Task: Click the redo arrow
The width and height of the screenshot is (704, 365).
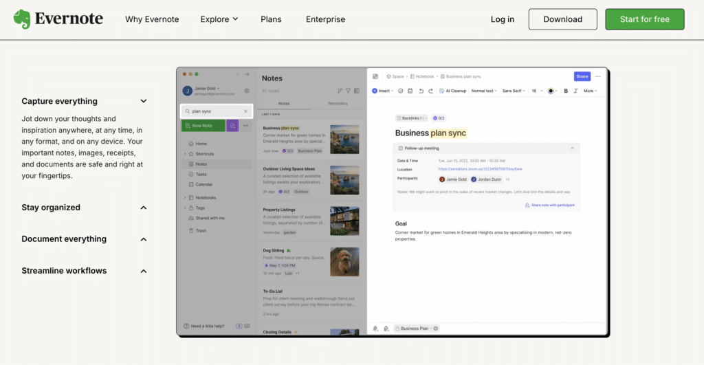Action: click(430, 91)
